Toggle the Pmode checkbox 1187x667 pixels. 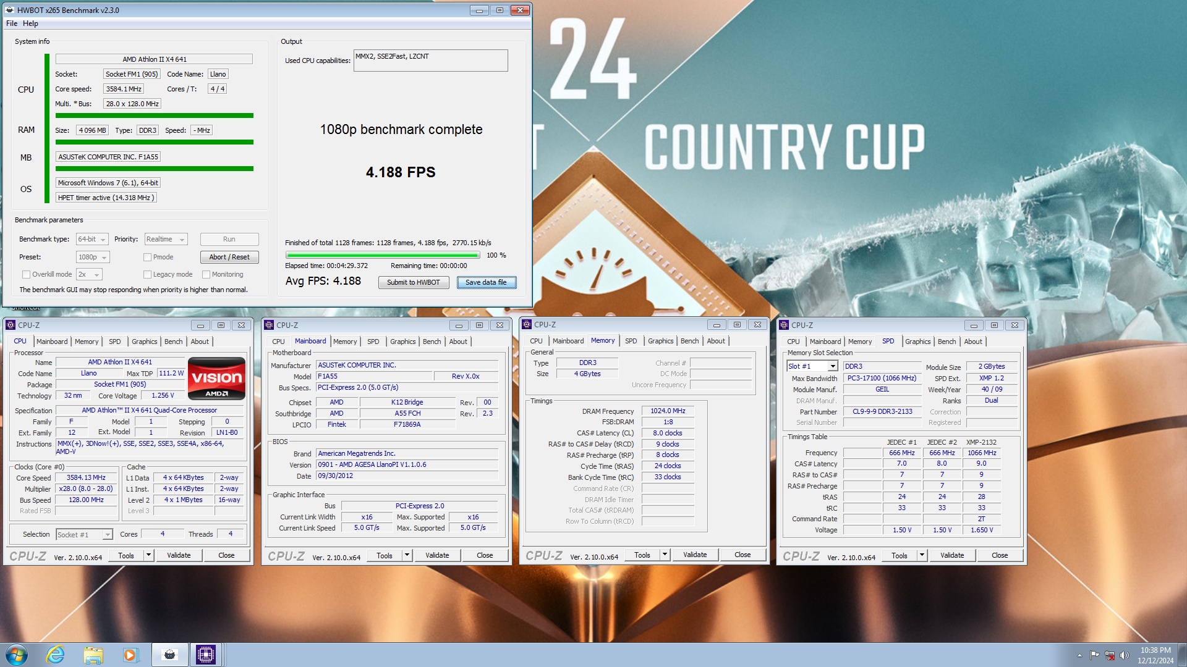pyautogui.click(x=147, y=257)
